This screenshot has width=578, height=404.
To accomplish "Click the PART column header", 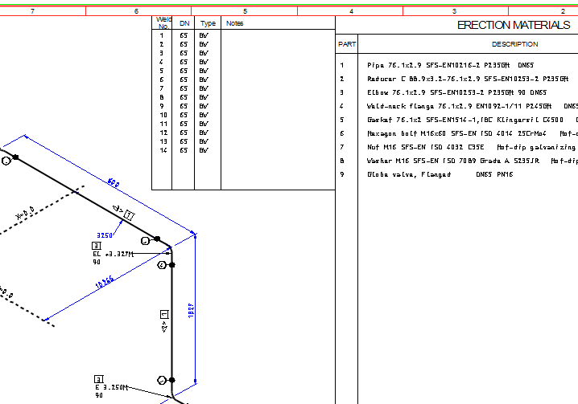I will click(x=347, y=44).
